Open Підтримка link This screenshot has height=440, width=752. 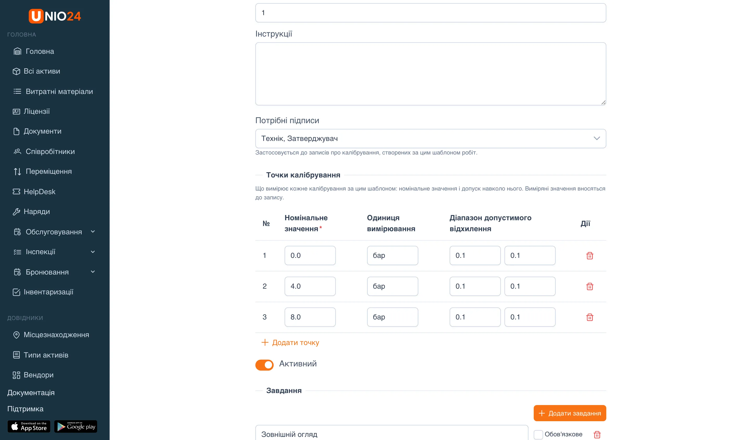25,409
